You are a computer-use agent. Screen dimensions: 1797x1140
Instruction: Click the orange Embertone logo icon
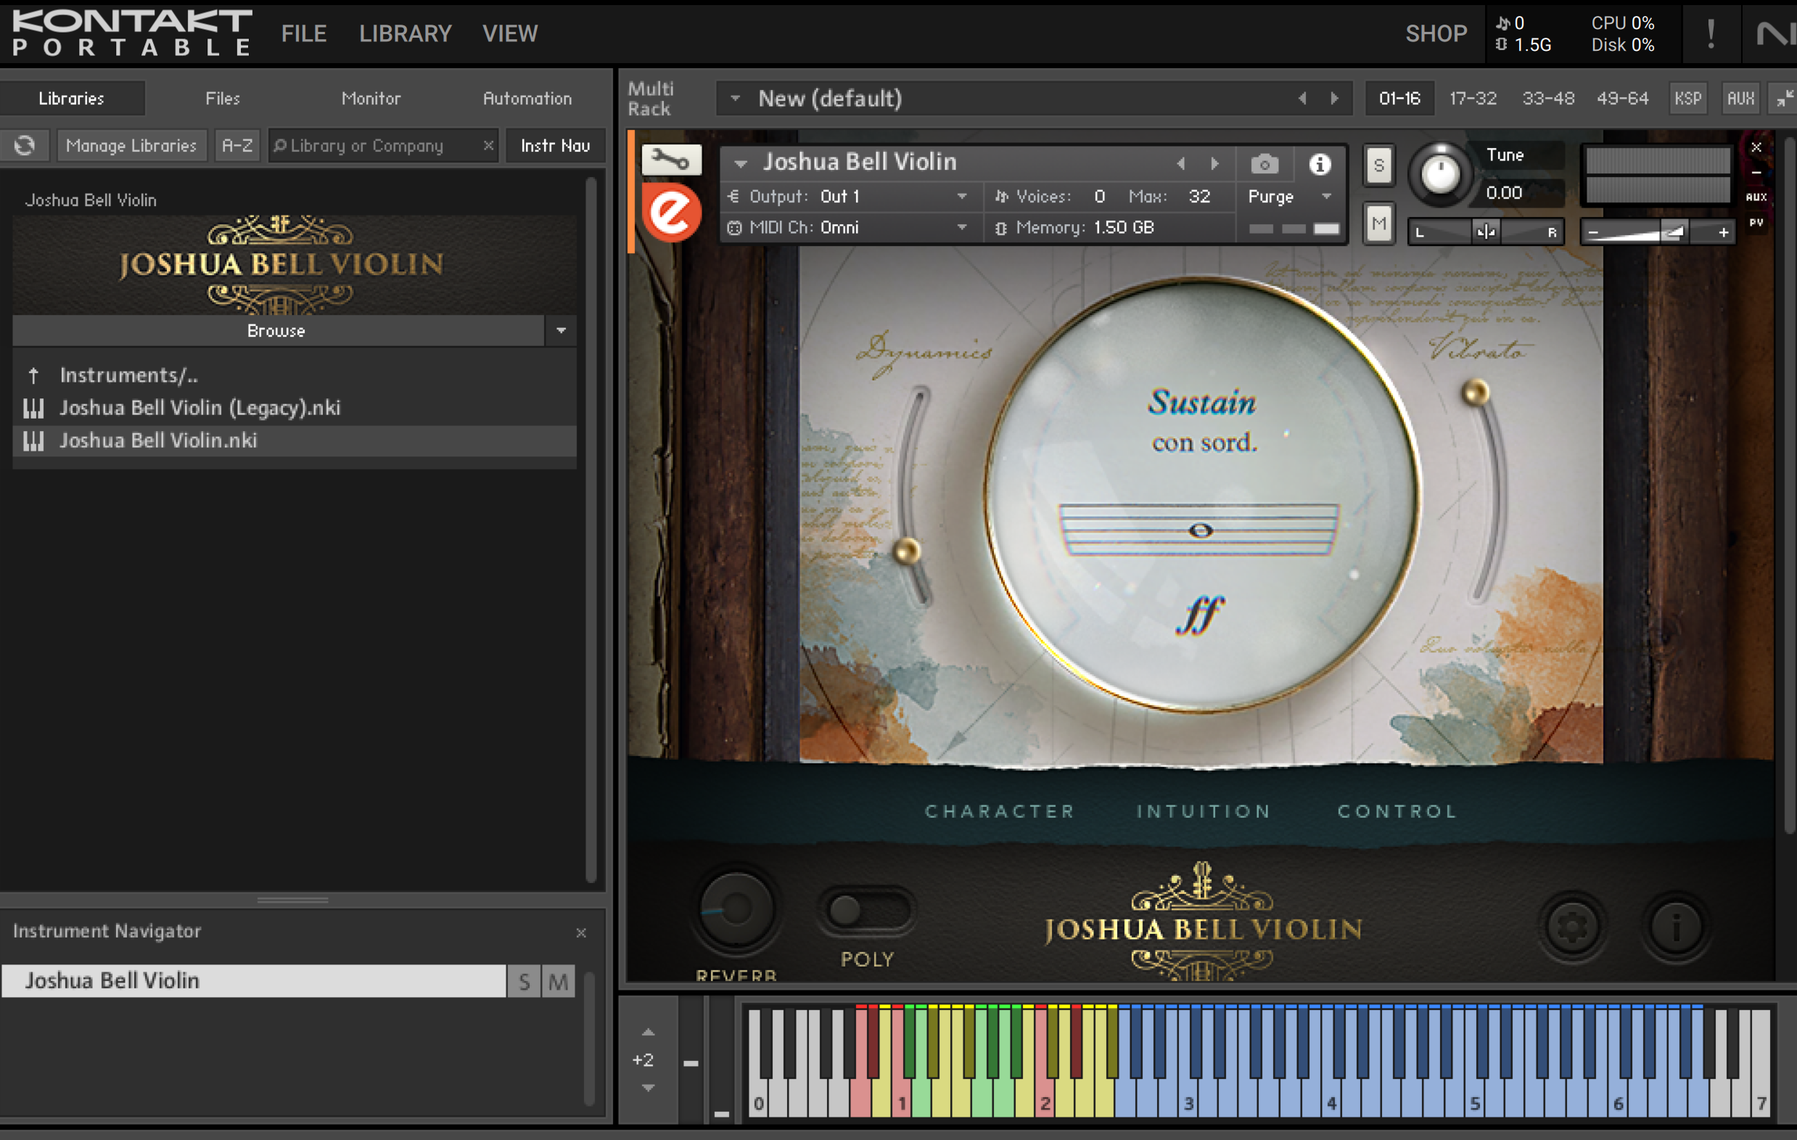click(x=671, y=213)
